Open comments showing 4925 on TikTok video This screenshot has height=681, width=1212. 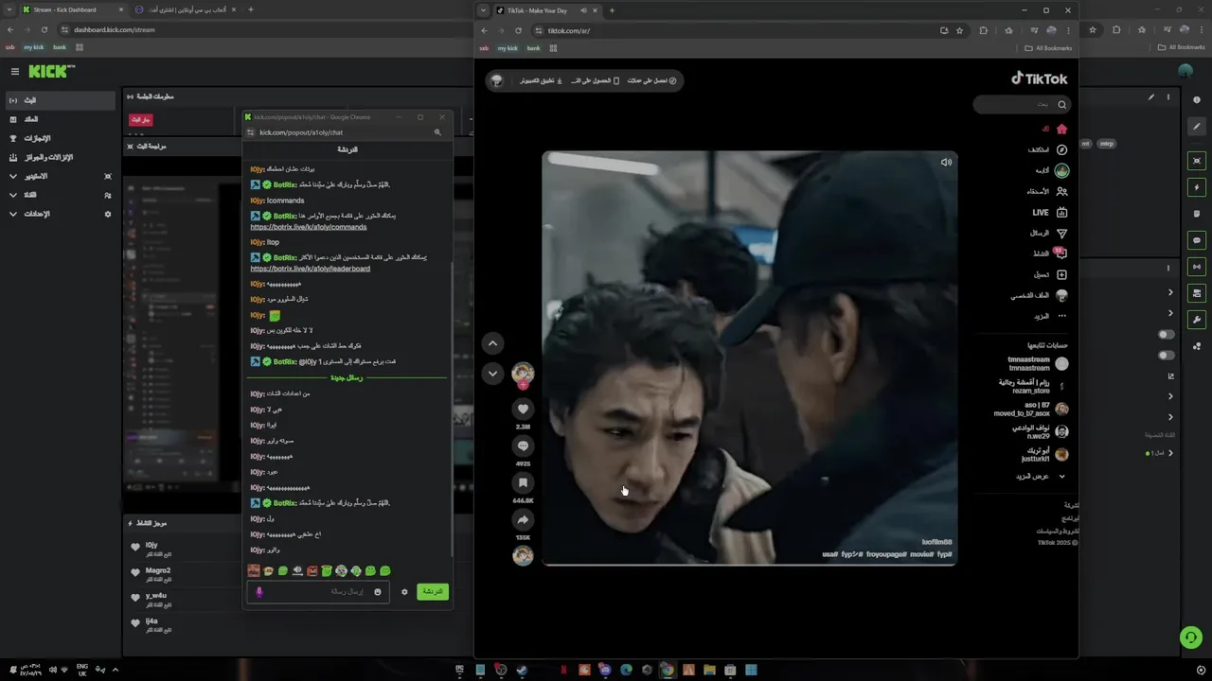pos(523,445)
